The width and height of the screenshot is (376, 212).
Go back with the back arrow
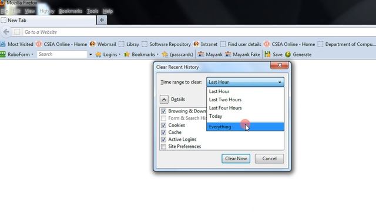pos(6,32)
